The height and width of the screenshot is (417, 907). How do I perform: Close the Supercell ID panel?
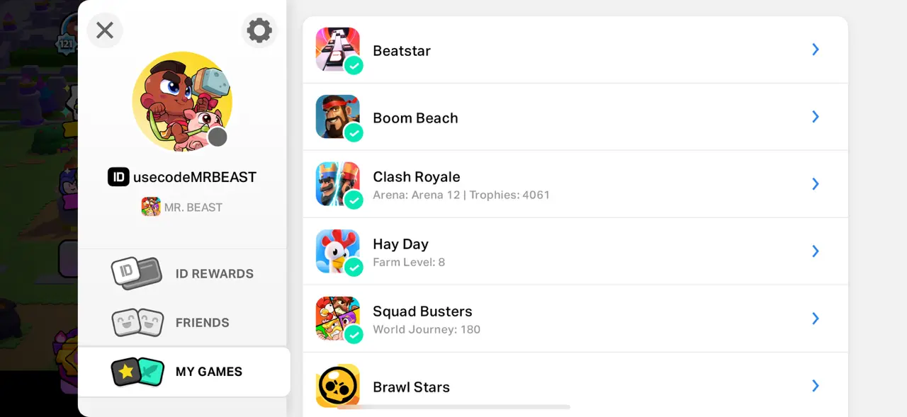105,30
